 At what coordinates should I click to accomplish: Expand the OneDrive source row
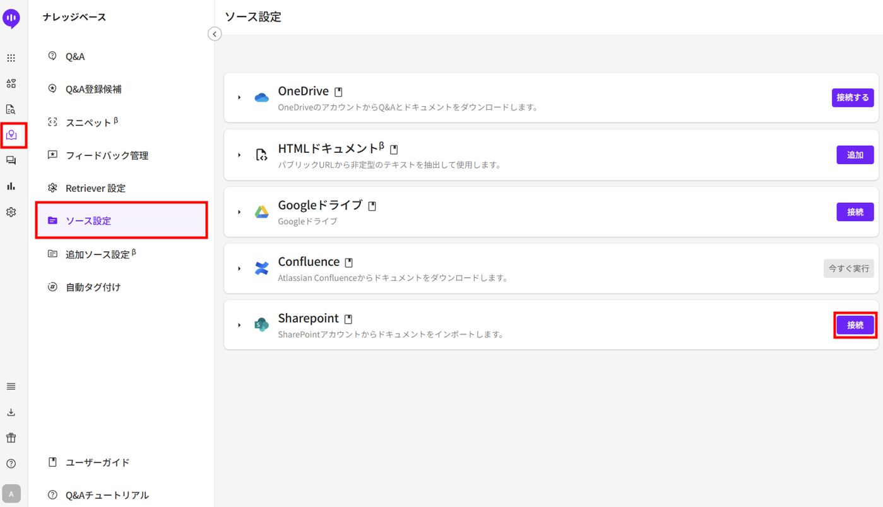240,98
